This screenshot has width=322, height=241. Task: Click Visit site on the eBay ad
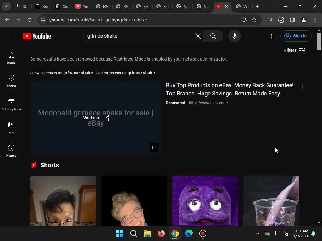click(96, 118)
